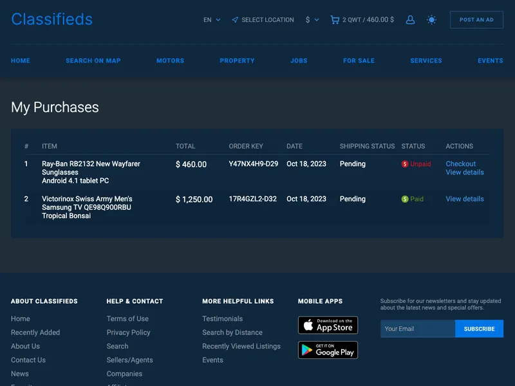View details of order Y47NX4H9-D29
515x386 pixels.
pyautogui.click(x=464, y=172)
